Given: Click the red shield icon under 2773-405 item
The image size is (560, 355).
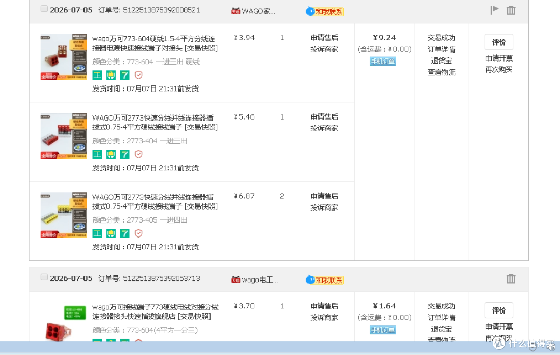Looking at the screenshot, I should tap(138, 233).
